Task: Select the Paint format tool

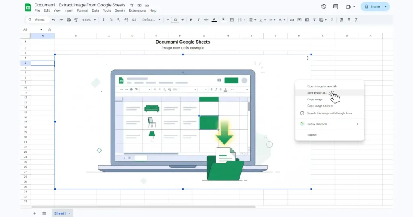Action: tap(76, 20)
